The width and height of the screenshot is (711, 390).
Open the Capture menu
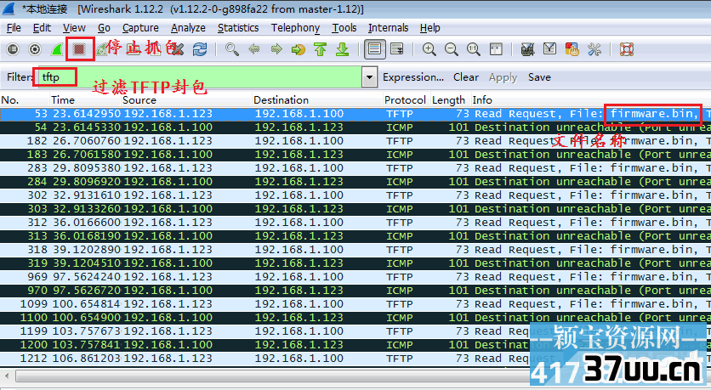click(x=140, y=28)
